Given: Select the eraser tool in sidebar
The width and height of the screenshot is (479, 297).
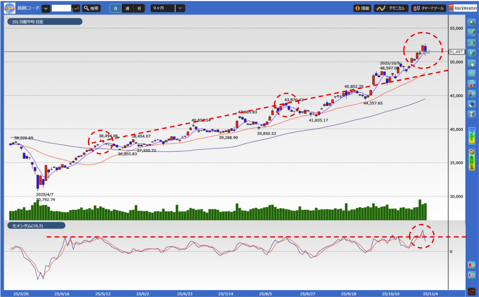Looking at the screenshot, I should 471,104.
